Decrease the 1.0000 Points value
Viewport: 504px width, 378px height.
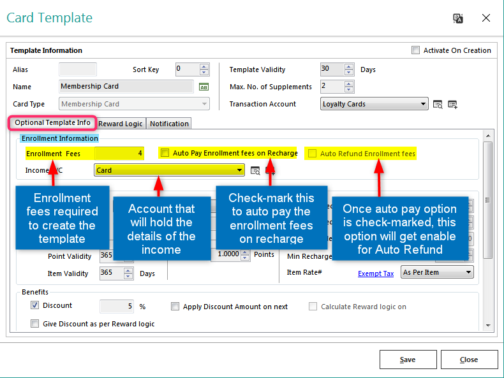coord(245,258)
